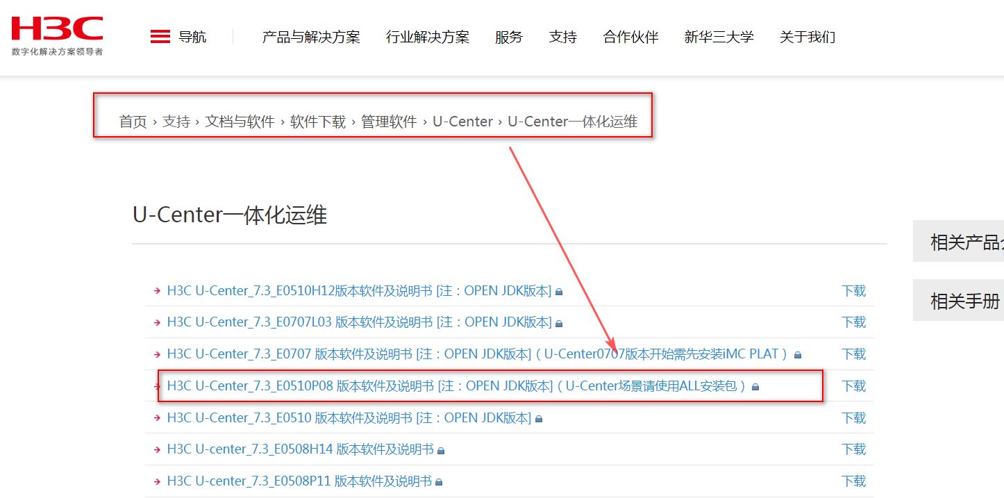Click 软件下载 breadcrumb link
Image resolution: width=1004 pixels, height=498 pixels.
point(318,122)
